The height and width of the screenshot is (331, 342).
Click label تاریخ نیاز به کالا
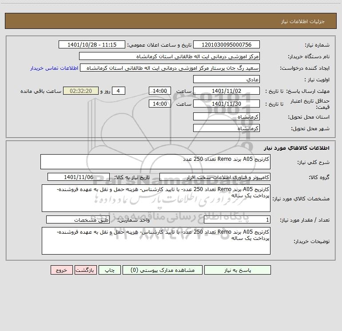(132, 177)
